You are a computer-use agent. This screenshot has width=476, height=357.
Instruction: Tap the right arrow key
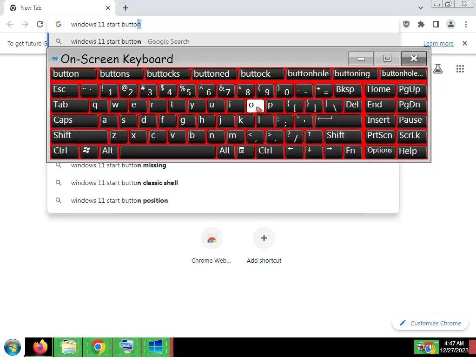[333, 152]
